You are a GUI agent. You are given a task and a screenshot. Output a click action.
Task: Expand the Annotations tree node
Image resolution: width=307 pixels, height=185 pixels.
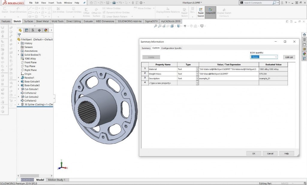coord(19,51)
